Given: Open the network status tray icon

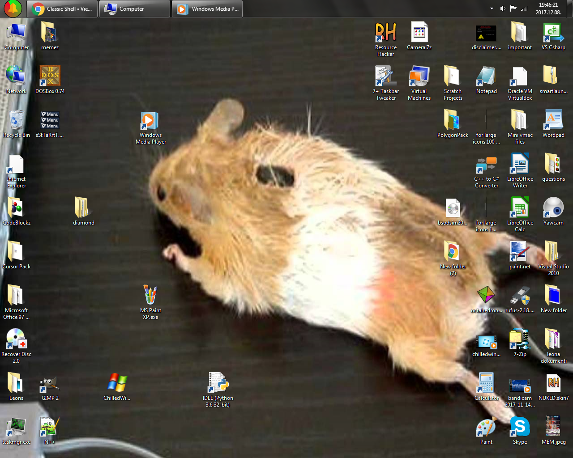Looking at the screenshot, I should click(x=524, y=8).
